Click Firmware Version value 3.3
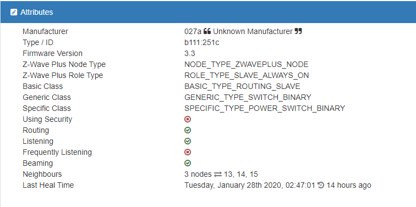 (190, 53)
